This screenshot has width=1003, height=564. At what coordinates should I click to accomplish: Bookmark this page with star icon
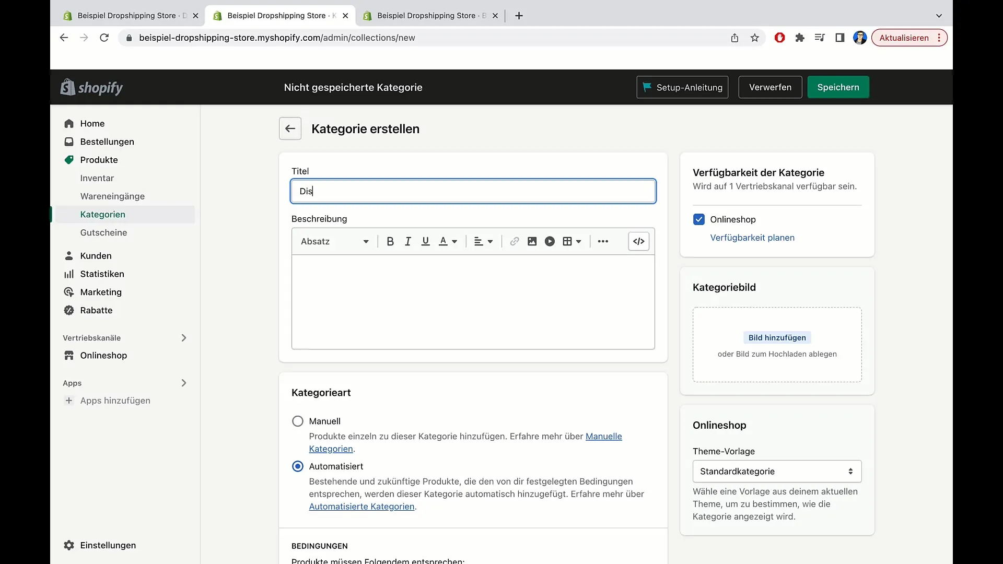tap(754, 38)
